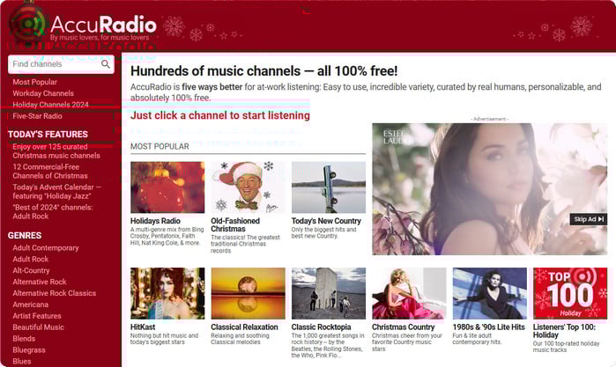This screenshot has height=367, width=616.
Task: Click Classical Relaxation title text
Action: pyautogui.click(x=244, y=327)
